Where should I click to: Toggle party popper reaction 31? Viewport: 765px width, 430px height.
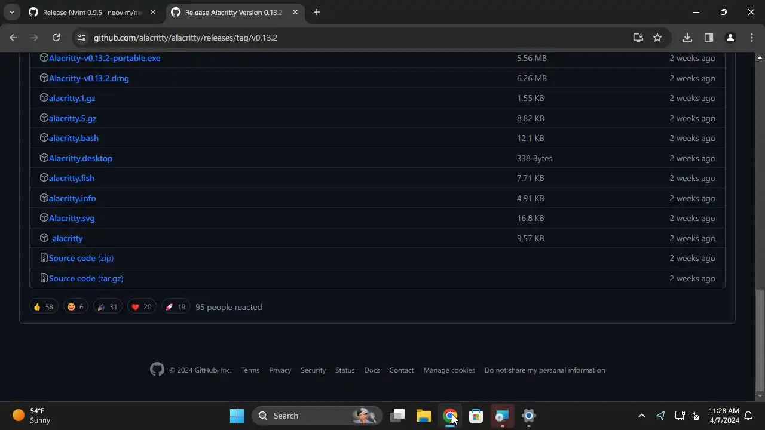tap(108, 307)
